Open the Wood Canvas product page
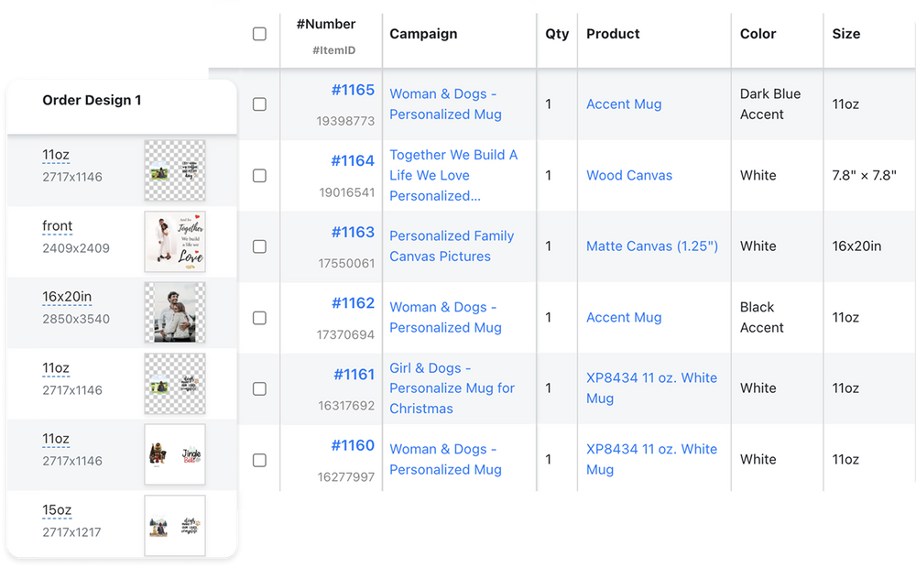 tap(629, 175)
